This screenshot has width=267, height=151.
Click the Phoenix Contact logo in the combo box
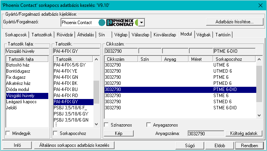pos(120,23)
